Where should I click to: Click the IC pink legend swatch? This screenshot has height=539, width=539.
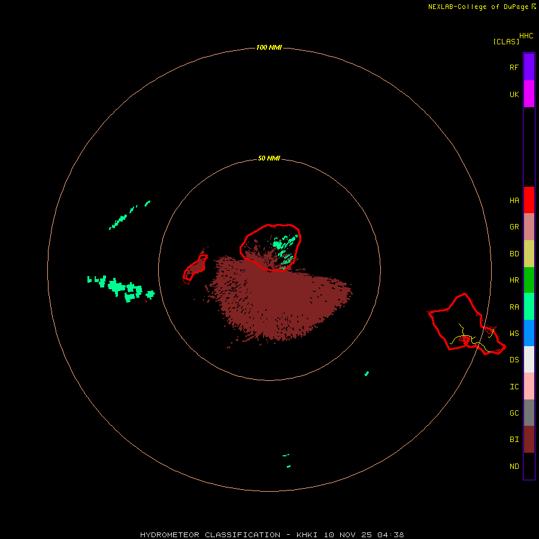529,386
